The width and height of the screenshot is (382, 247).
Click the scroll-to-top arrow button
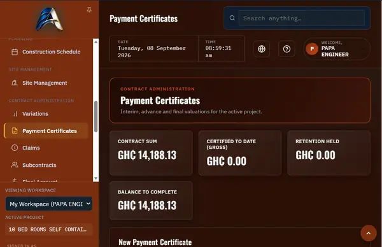pyautogui.click(x=369, y=233)
